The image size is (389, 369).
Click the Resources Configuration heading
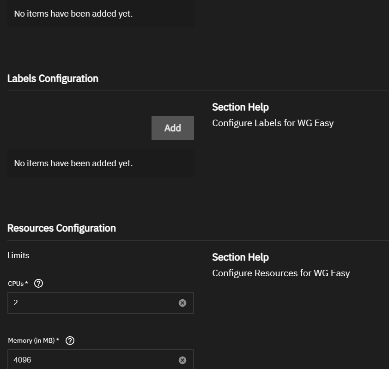tap(61, 228)
